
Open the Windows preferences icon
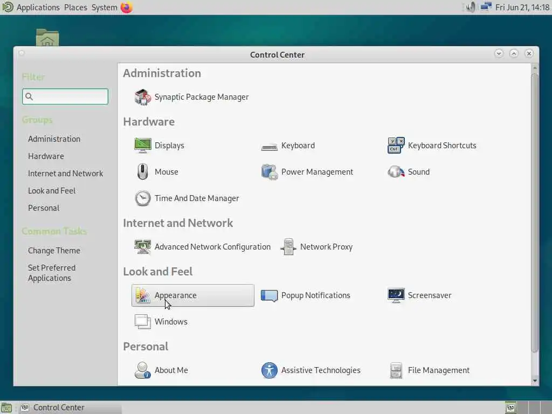[142, 322]
